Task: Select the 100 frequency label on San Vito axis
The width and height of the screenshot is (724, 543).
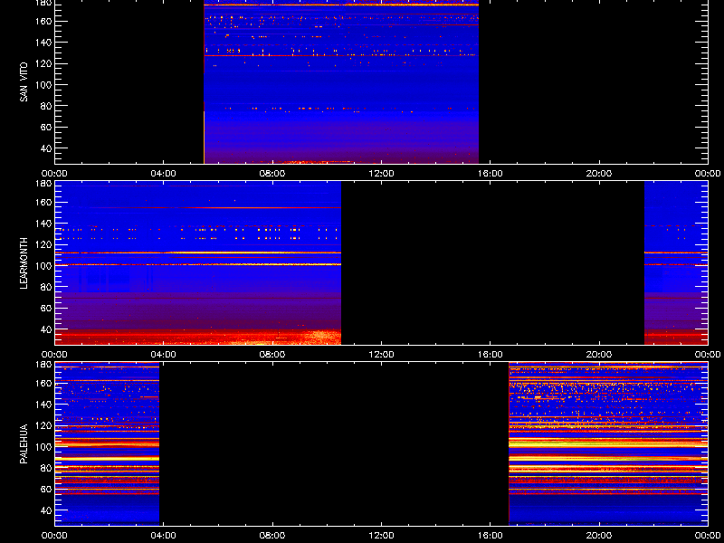Action: coord(43,85)
